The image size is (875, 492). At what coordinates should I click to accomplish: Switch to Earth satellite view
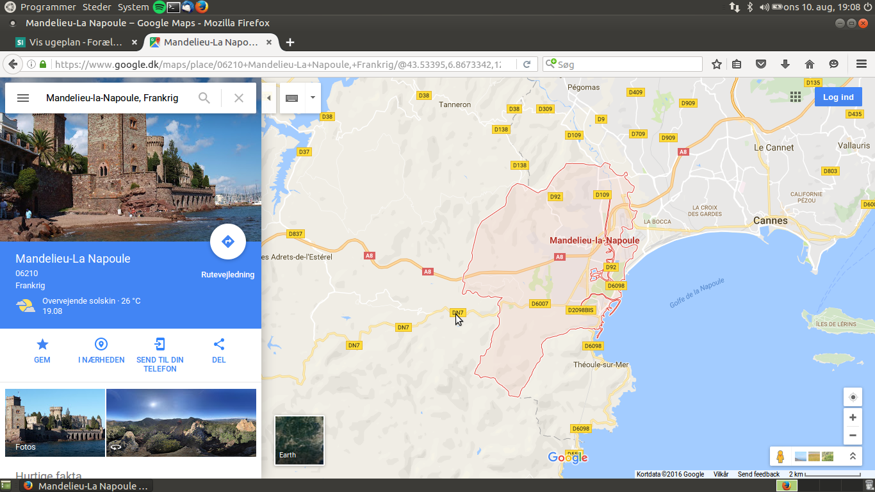(299, 440)
